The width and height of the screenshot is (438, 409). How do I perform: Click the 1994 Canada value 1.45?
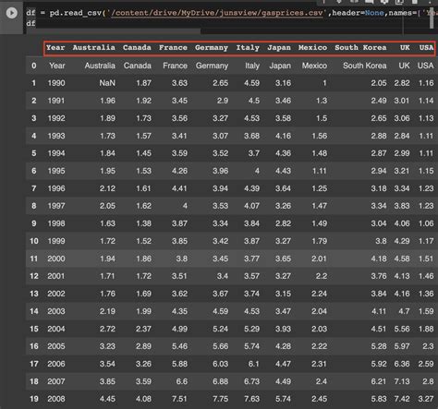pyautogui.click(x=143, y=153)
